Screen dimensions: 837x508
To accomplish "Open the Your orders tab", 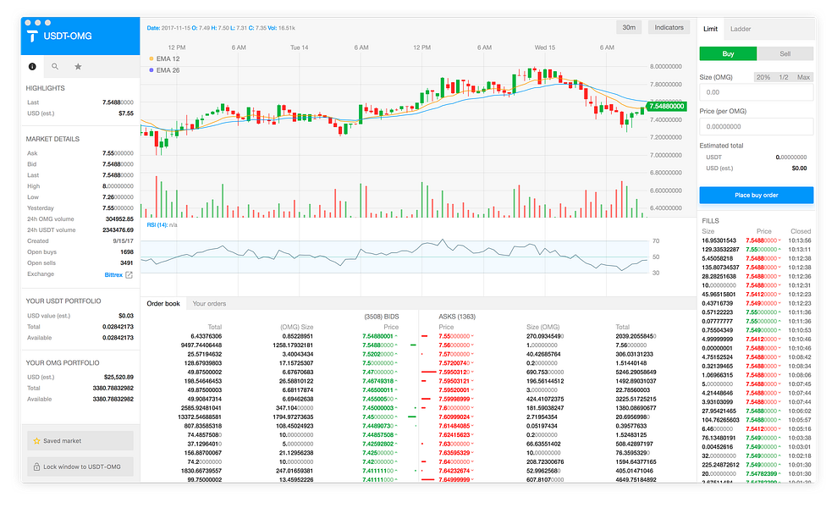I will [209, 304].
